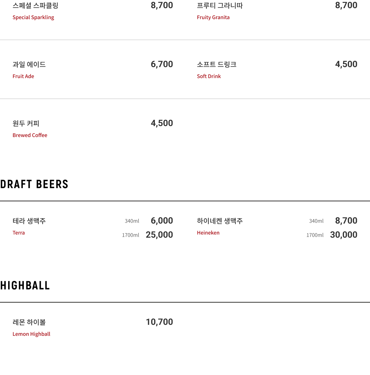The image size is (370, 375).
Task: Click the Special Sparkling menu item
Action: [33, 18]
